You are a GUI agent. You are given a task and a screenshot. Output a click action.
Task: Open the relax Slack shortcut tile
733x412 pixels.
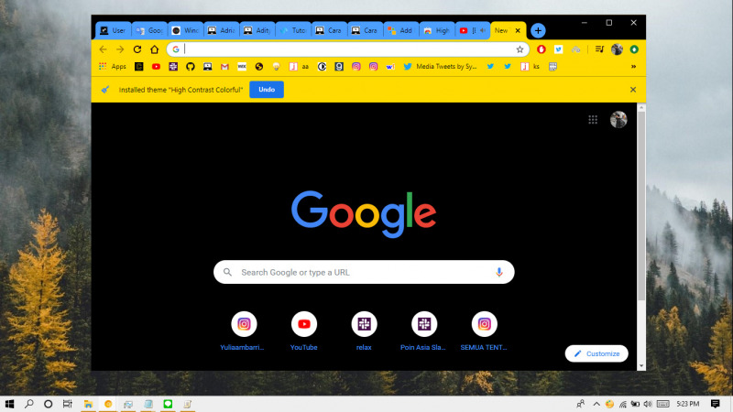[364, 331]
